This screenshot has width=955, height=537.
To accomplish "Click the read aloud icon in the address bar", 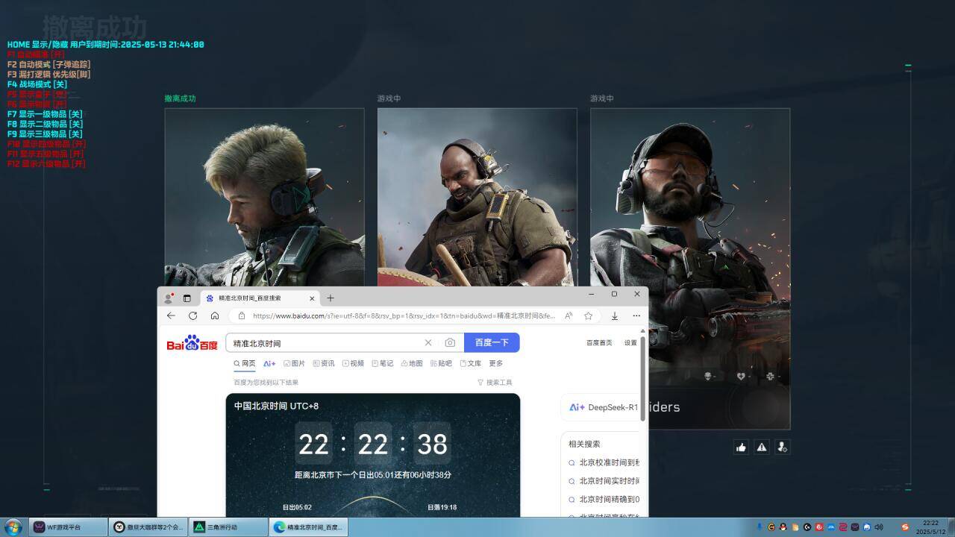I will [x=569, y=315].
